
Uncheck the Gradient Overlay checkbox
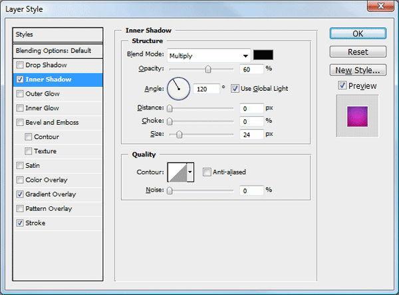pos(19,194)
